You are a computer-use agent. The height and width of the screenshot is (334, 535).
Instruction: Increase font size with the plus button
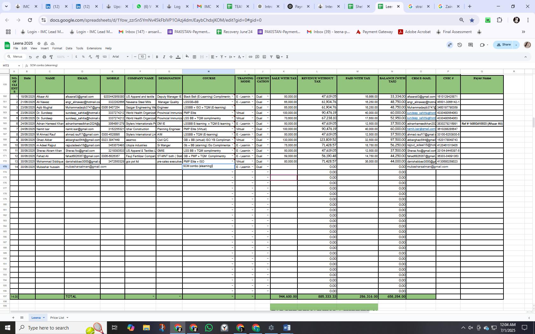point(149,57)
